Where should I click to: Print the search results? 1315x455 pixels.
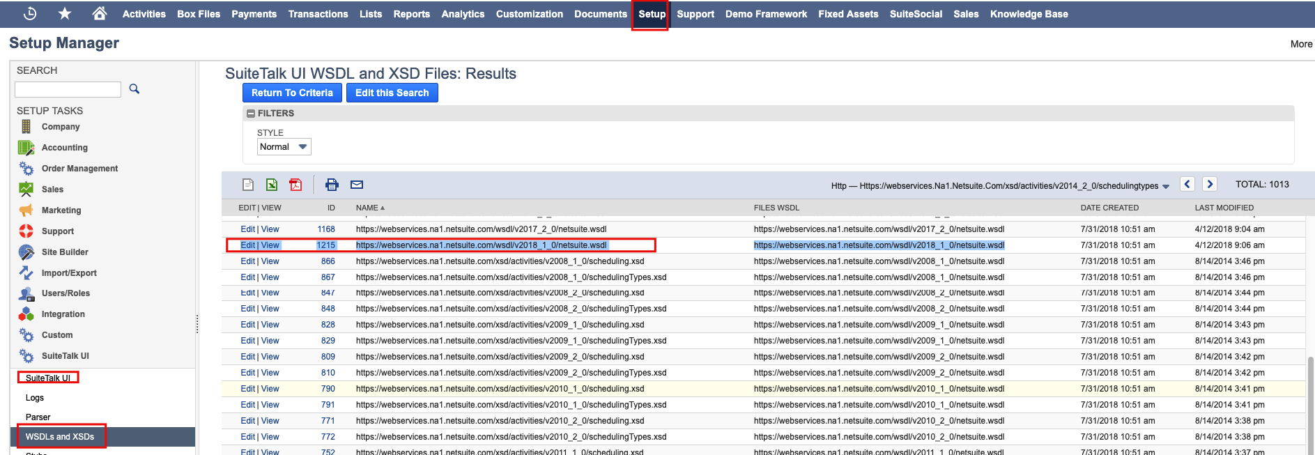pos(332,185)
